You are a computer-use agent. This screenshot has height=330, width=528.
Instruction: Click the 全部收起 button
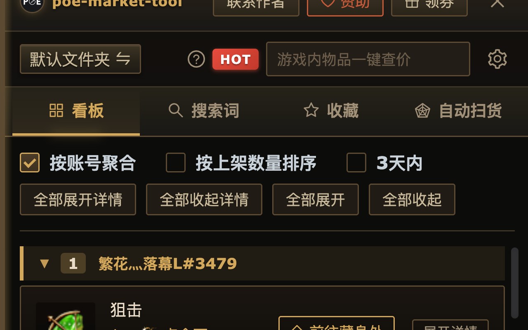pos(412,200)
